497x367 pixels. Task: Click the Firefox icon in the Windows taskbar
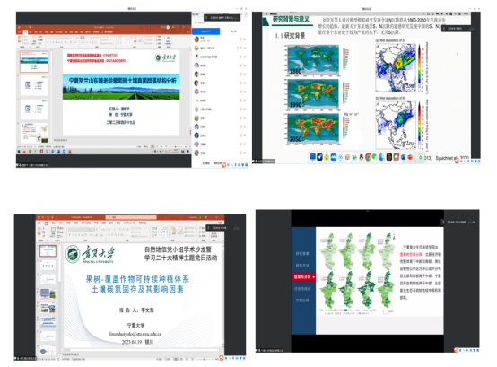[x=24, y=152]
